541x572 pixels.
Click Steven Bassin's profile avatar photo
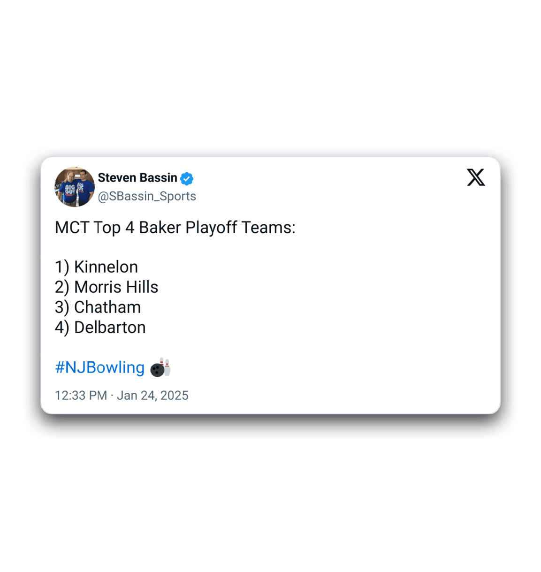point(75,187)
